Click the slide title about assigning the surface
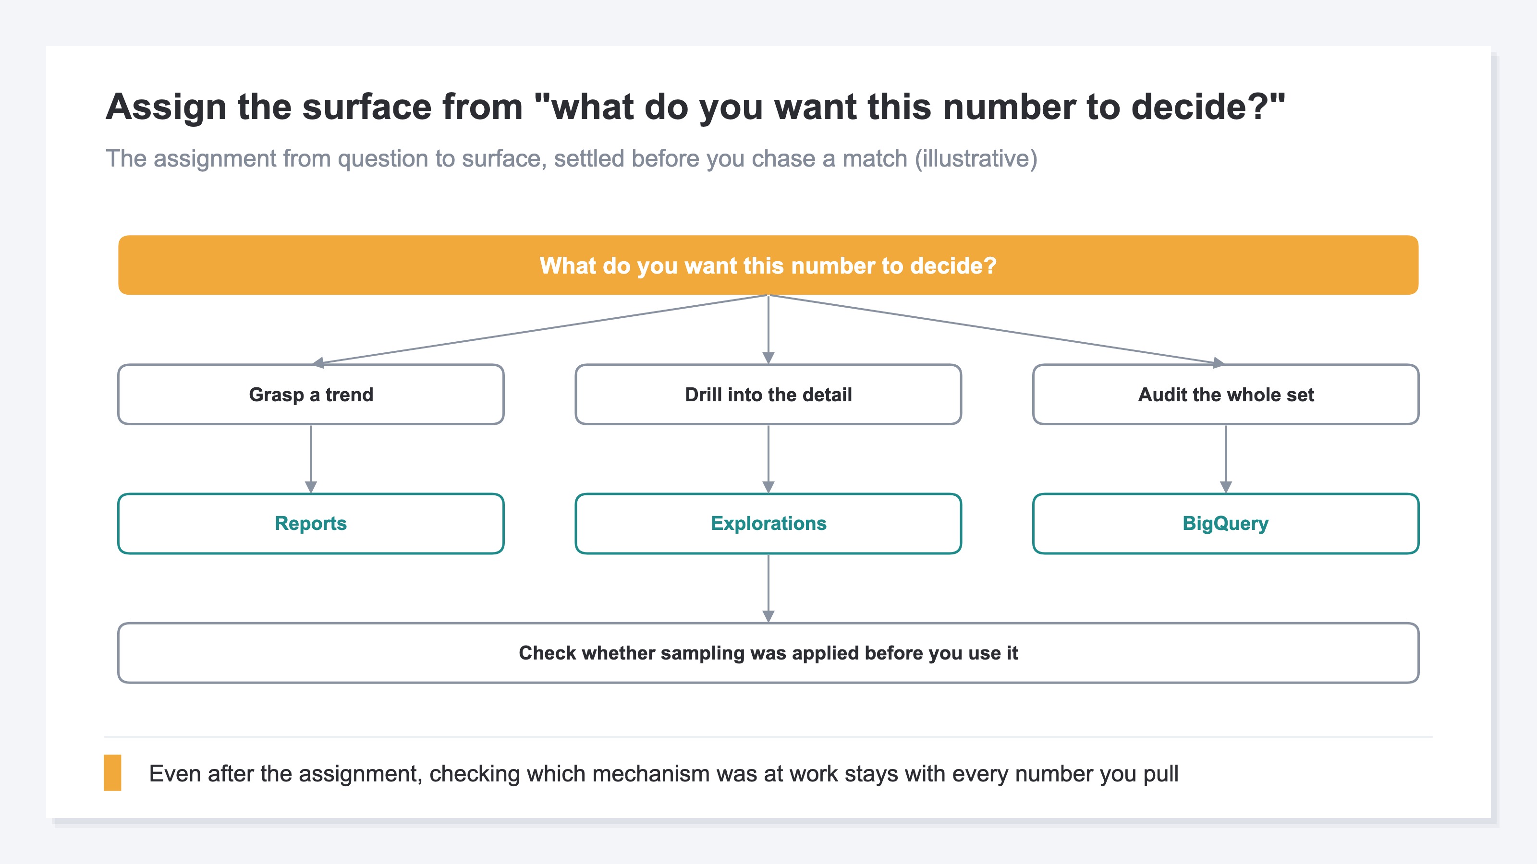 coord(695,107)
